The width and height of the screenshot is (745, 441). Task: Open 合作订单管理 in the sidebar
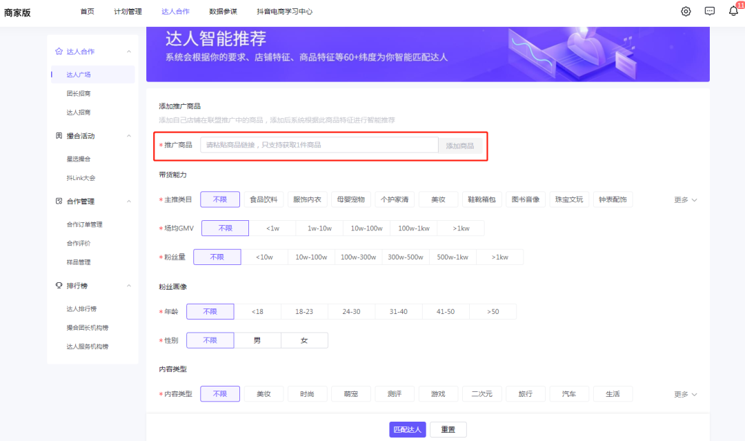pyautogui.click(x=85, y=225)
